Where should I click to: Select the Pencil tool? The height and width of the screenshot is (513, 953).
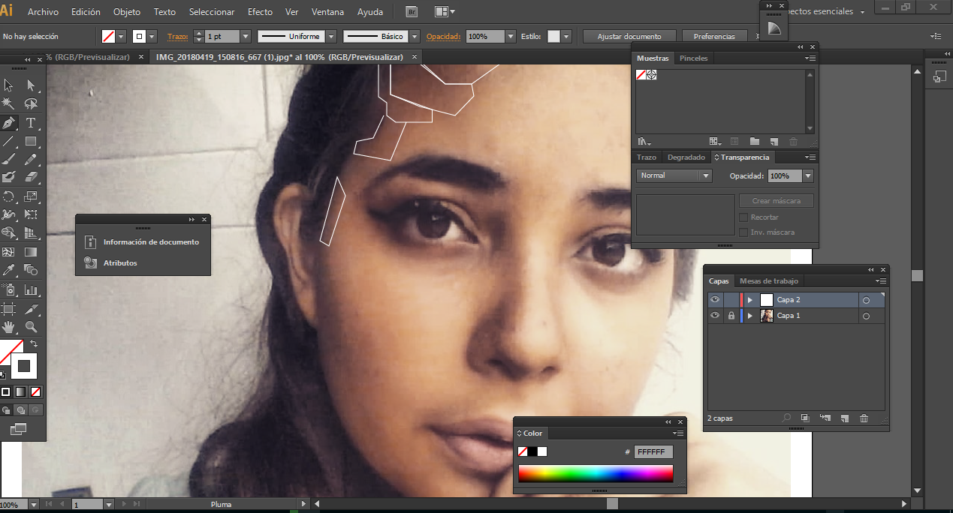pos(31,159)
